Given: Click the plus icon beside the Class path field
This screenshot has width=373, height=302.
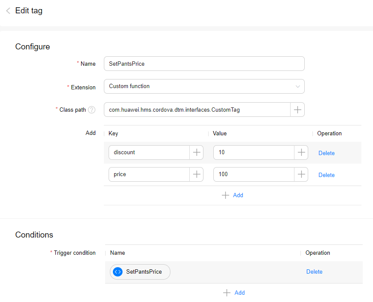Looking at the screenshot, I should (297, 110).
